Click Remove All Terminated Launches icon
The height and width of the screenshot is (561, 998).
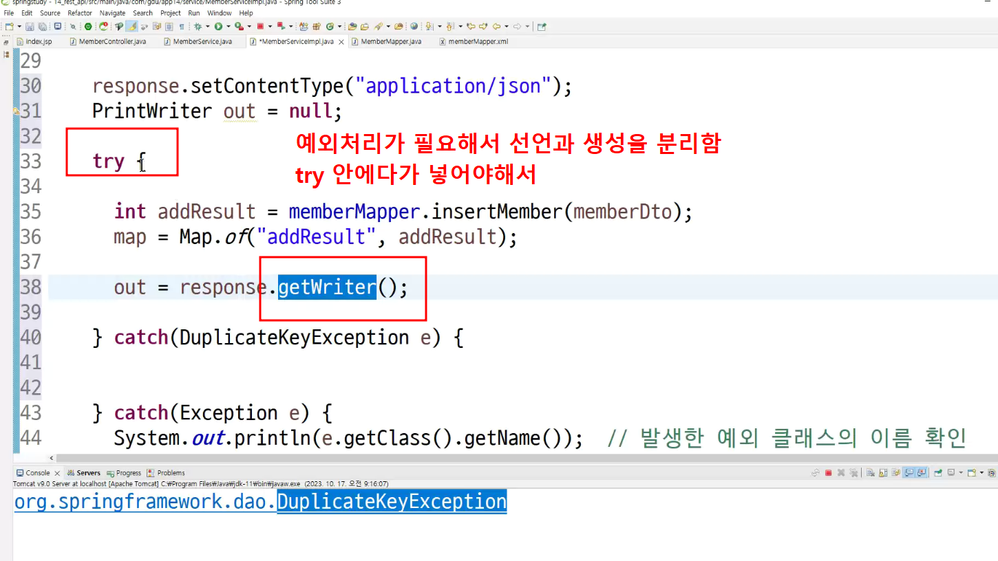tap(853, 473)
